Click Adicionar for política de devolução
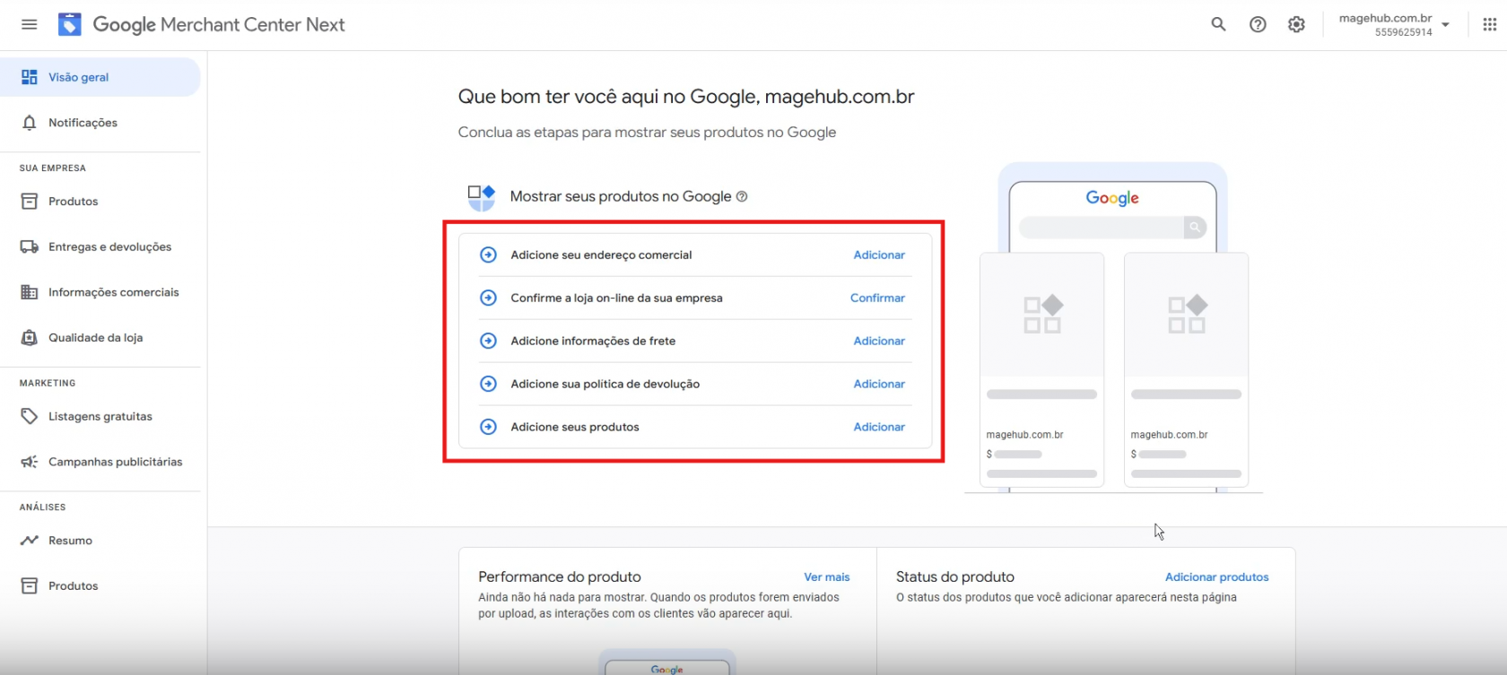1507x675 pixels. pos(879,385)
